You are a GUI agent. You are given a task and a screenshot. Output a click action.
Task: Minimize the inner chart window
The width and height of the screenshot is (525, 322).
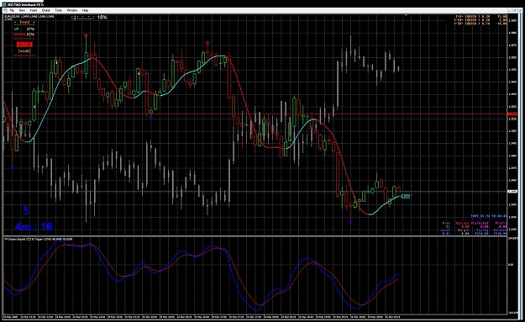510,10
